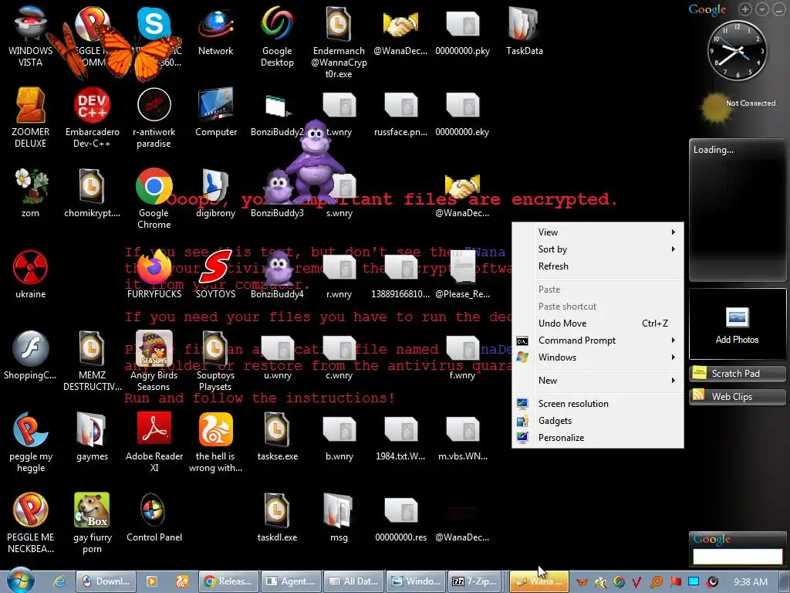Click the Add Photos sidebar gadget

(x=737, y=324)
